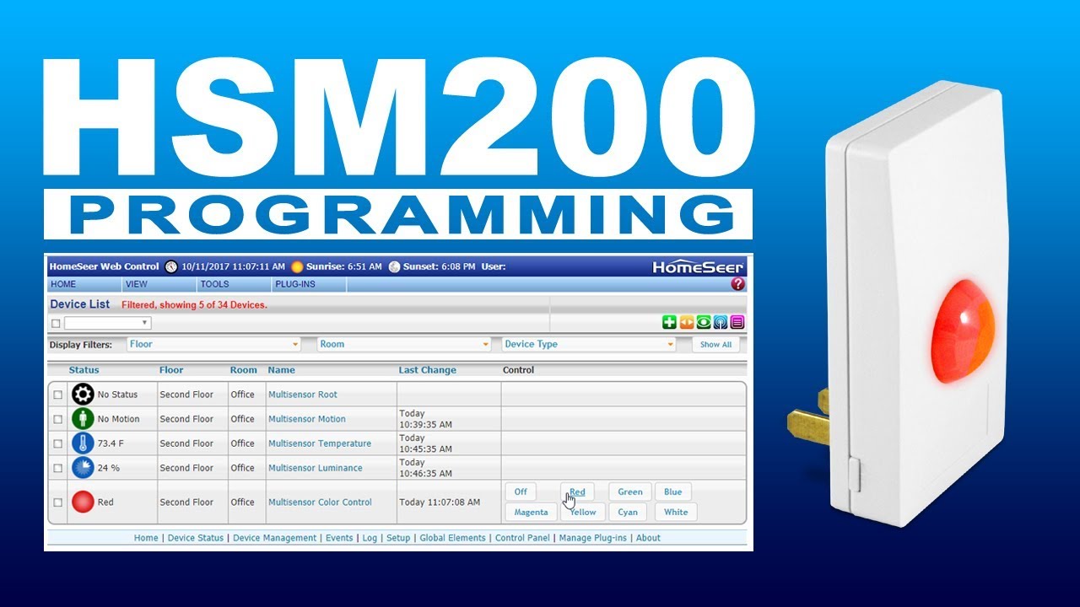Sort by the Floor column header
The image size is (1080, 607).
pos(171,370)
